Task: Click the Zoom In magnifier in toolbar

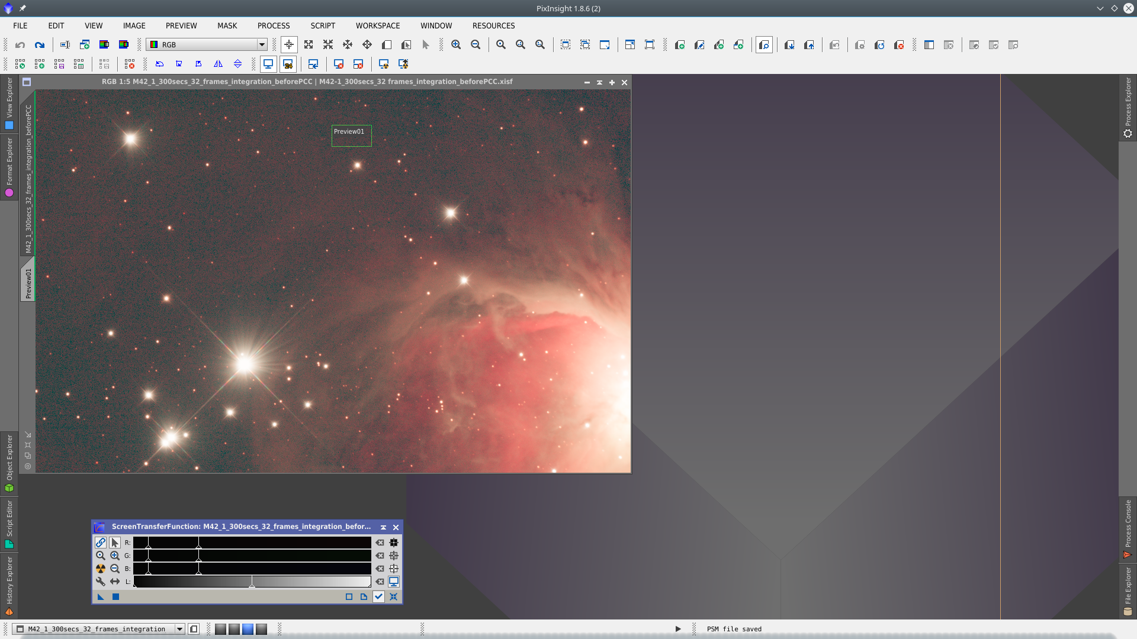Action: pos(456,45)
